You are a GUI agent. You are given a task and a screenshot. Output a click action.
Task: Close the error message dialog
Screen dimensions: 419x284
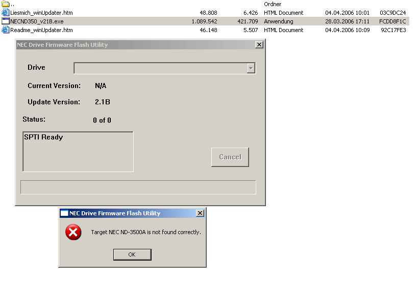tap(200, 213)
